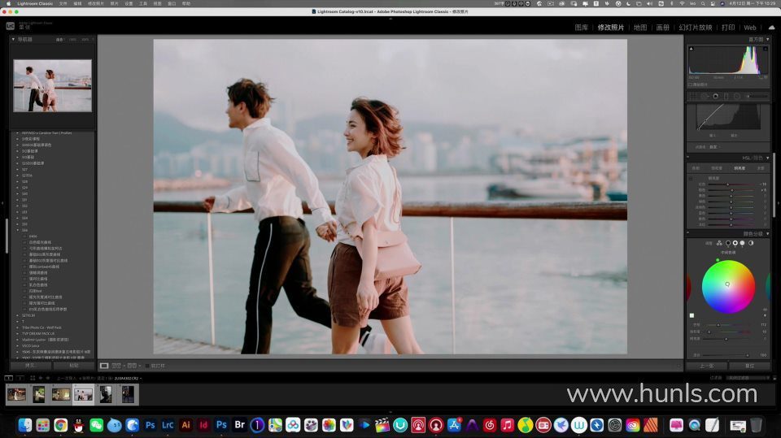Screen dimensions: 781x438
Task: Switch the HSL panel on/off toggle
Action: [688, 158]
